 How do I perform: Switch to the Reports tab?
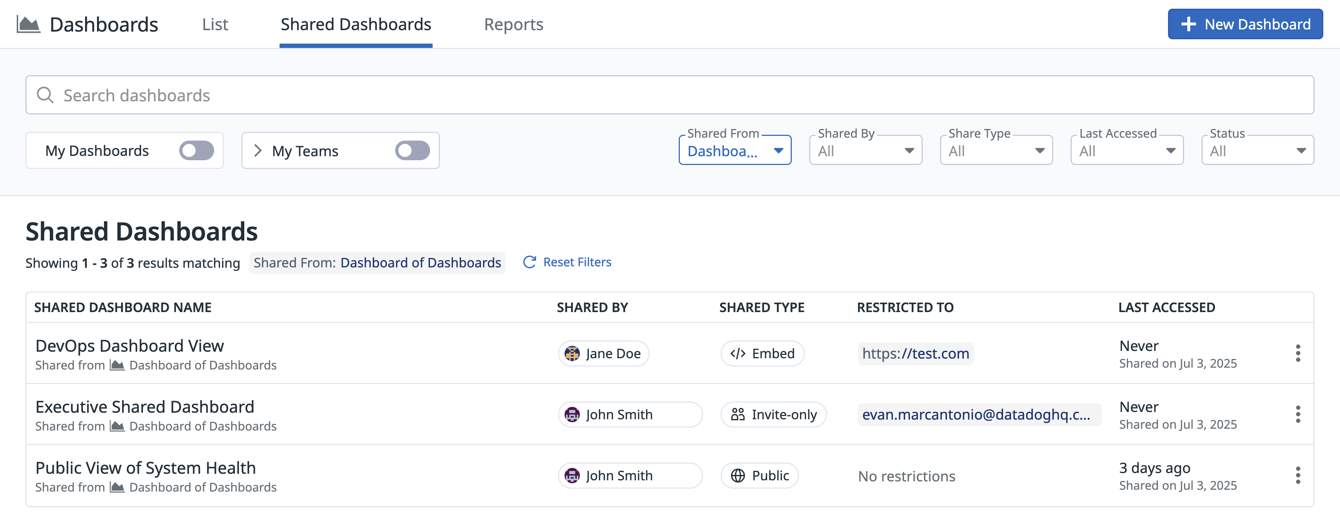[513, 24]
